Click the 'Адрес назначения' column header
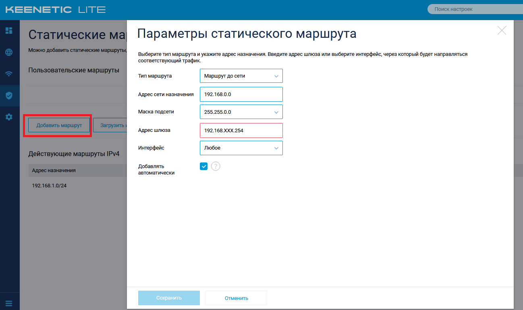Image resolution: width=523 pixels, height=310 pixels. pos(54,170)
